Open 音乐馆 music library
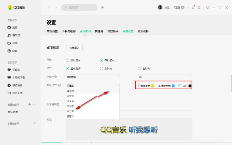This screenshot has height=145, width=232. pos(16,35)
